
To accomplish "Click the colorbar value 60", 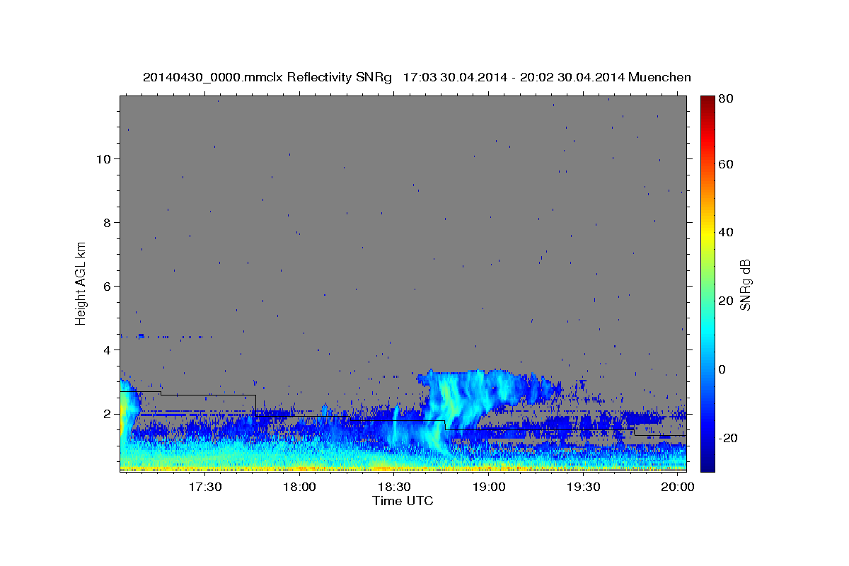I will [726, 164].
